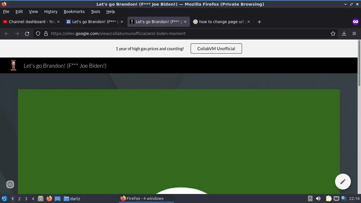
Task: Open a new tab with plus button
Action: point(259,22)
